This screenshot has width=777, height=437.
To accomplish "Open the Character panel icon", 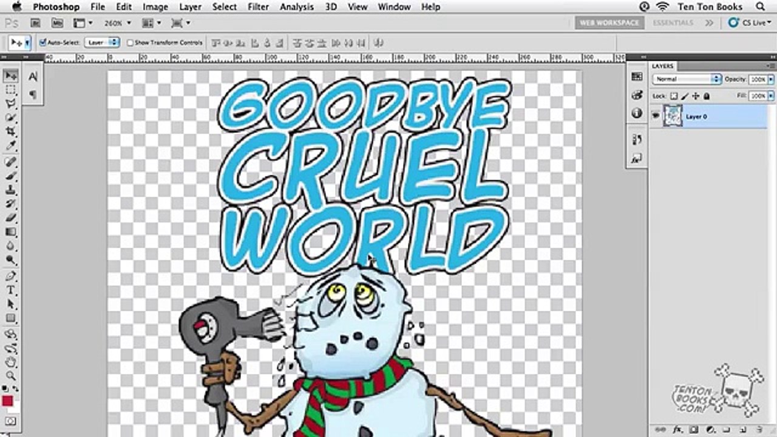I will (x=33, y=76).
